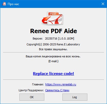Click the Все права защищены. text
Image resolution: width=107 pixels, height=104 pixels.
point(53,49)
